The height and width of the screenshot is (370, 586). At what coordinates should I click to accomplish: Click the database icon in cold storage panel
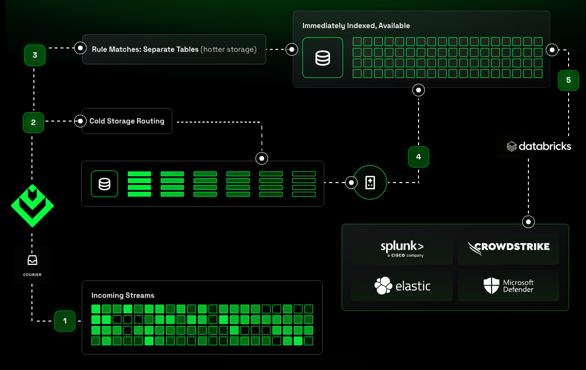click(x=105, y=184)
